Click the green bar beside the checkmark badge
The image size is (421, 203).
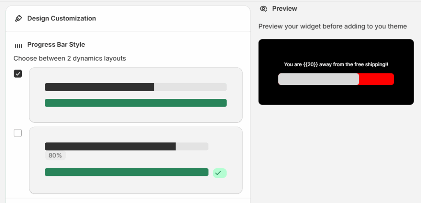click(127, 172)
